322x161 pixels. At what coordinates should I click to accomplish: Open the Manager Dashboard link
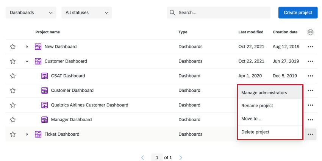click(x=71, y=120)
